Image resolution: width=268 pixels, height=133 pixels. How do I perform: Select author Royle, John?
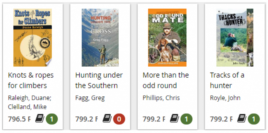[225, 98]
